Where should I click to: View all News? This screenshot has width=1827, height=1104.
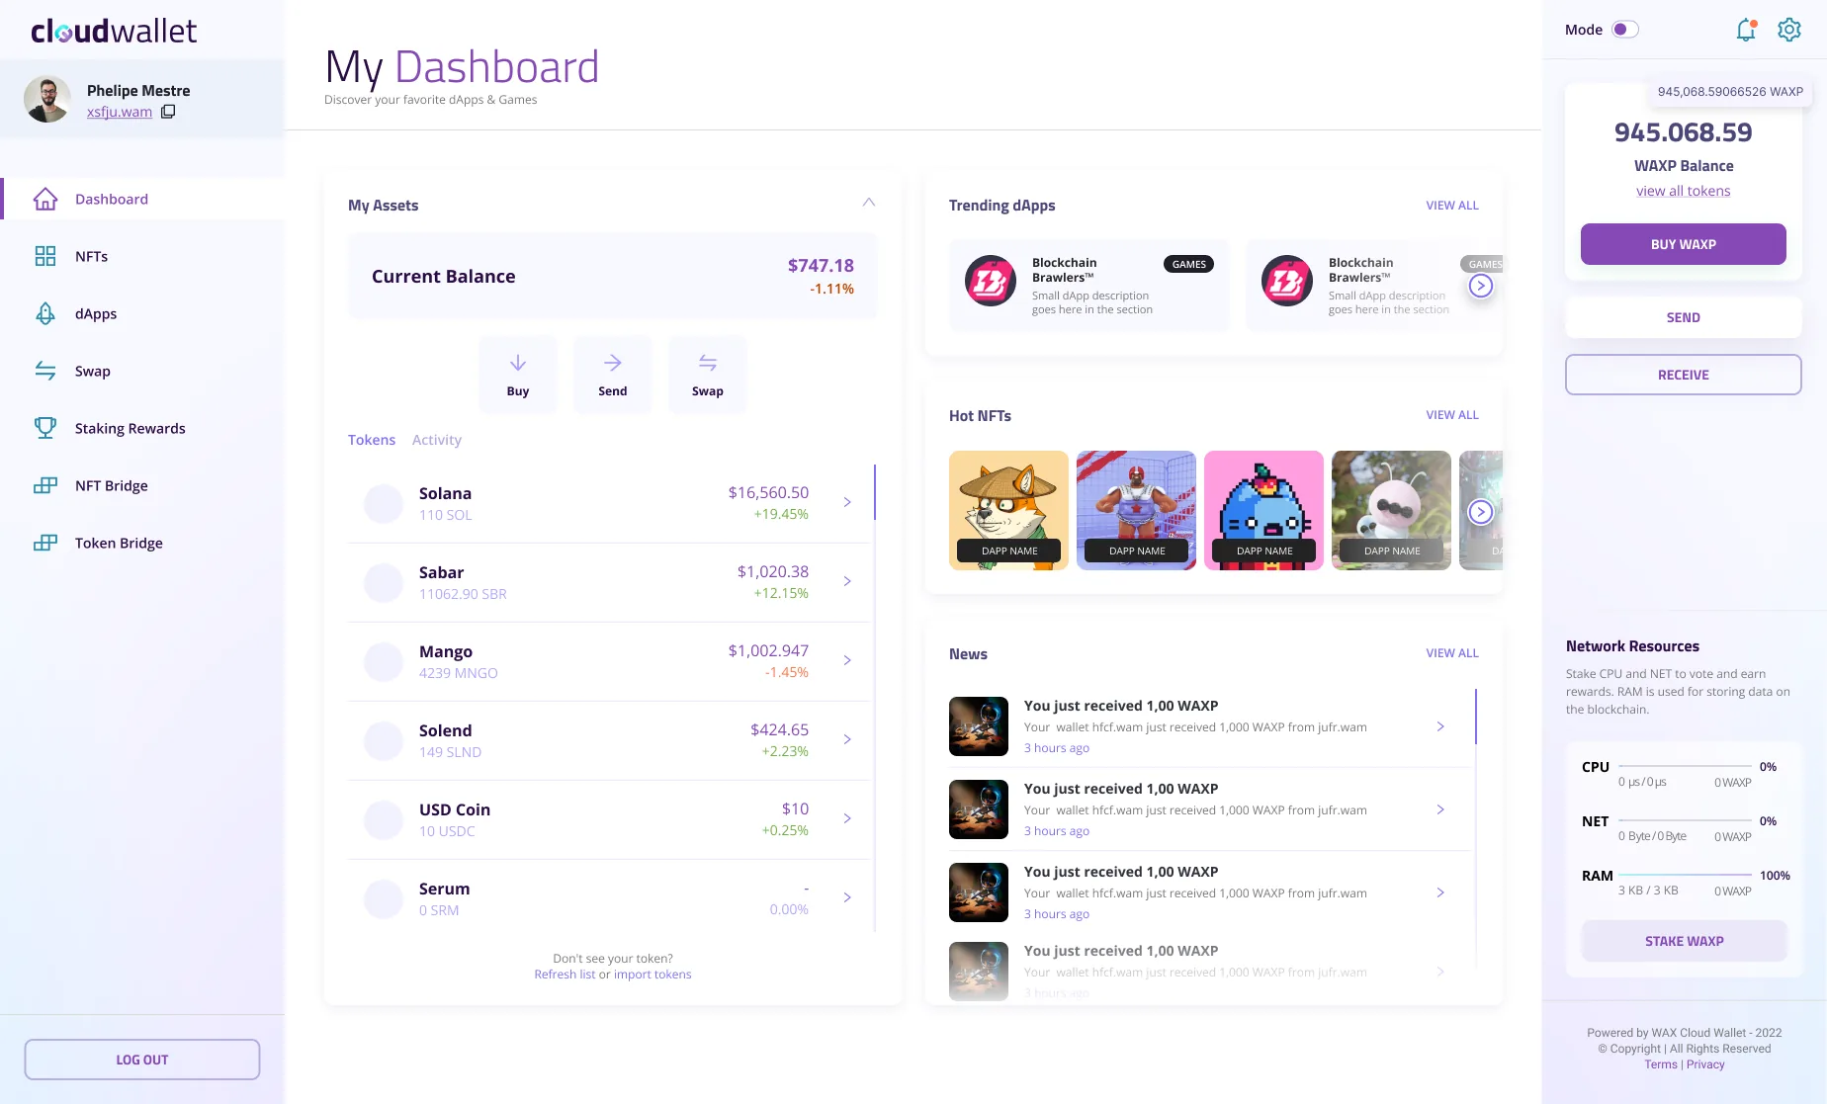point(1452,653)
